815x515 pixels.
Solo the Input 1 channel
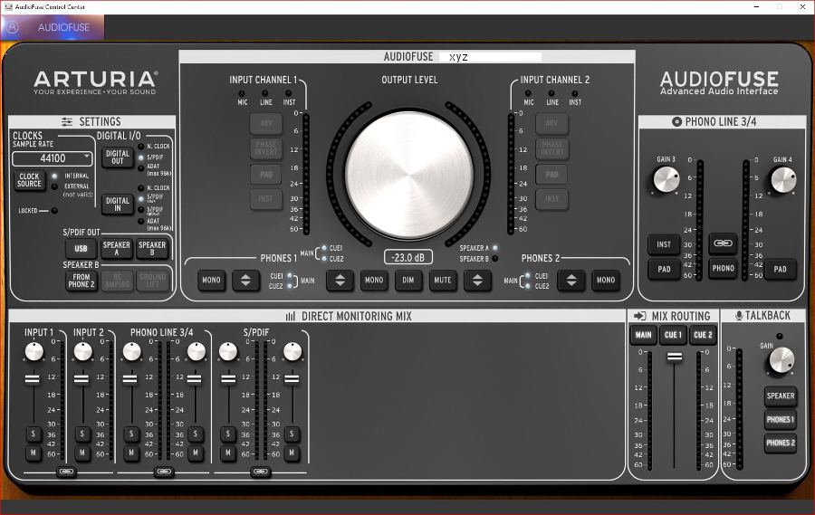click(x=34, y=434)
